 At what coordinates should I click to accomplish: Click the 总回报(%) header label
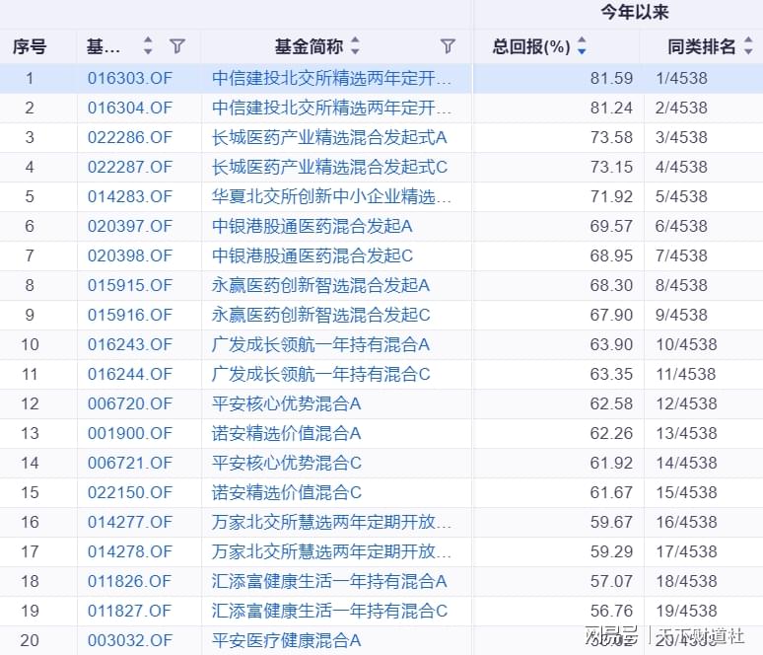click(x=531, y=46)
